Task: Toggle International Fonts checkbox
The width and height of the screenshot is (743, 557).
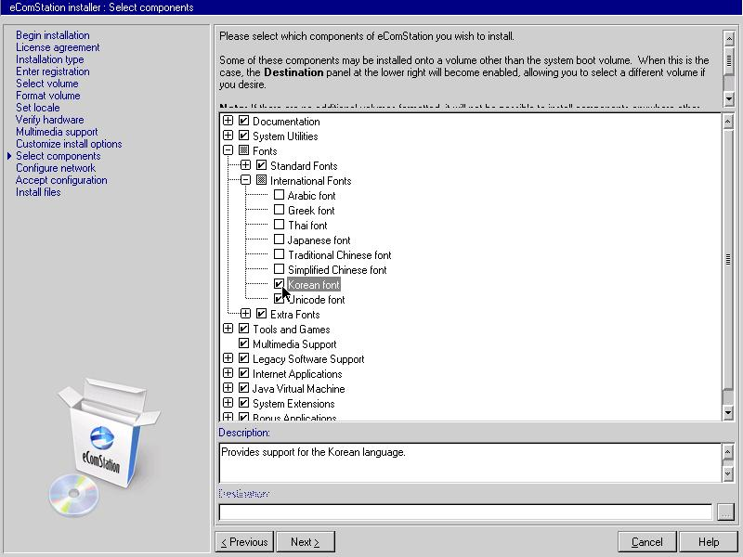Action: [x=261, y=180]
